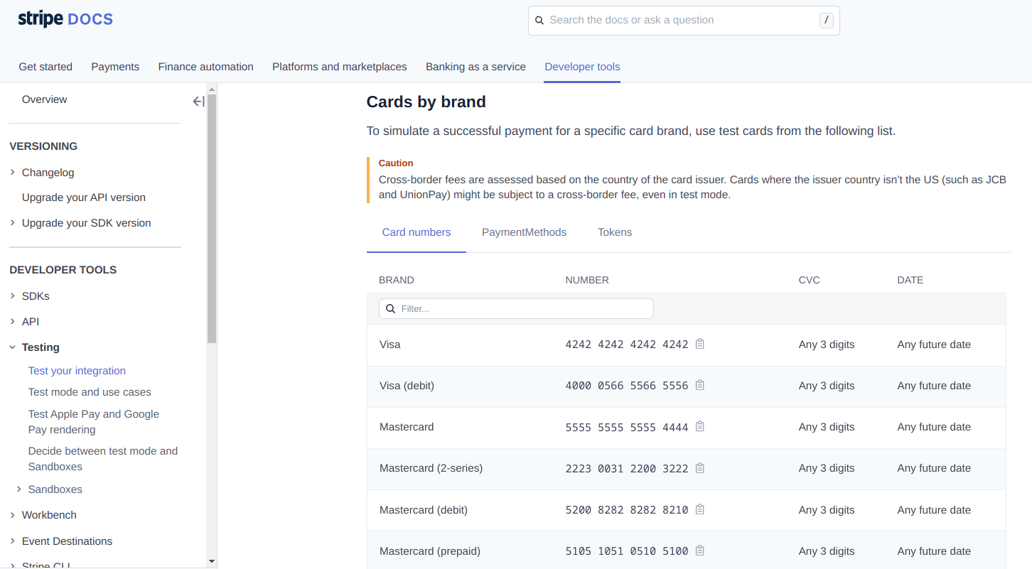Switch to the PaymentMethods tab
The image size is (1032, 569).
pyautogui.click(x=525, y=232)
